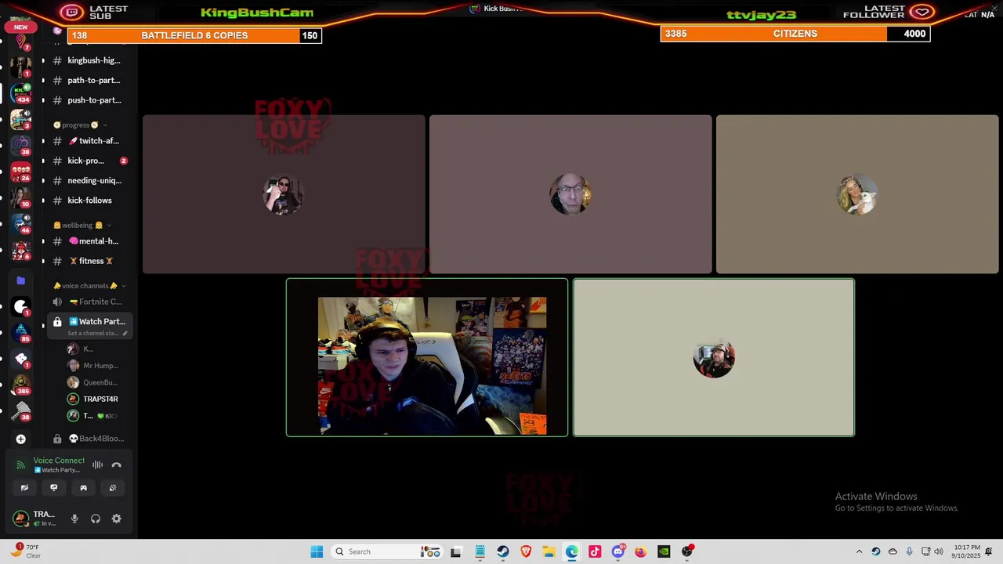Screen dimensions: 1003x564
Task: Switch to Microsoft Edge in taskbar
Action: point(572,551)
